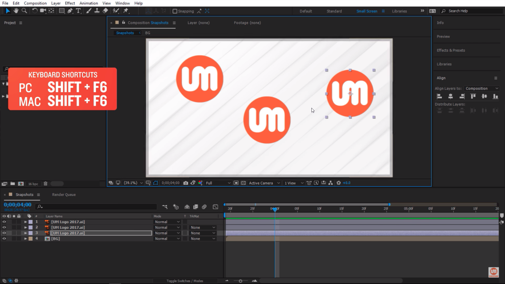The image size is (505, 284).
Task: Toggle visibility of layer 1
Action: (4, 222)
